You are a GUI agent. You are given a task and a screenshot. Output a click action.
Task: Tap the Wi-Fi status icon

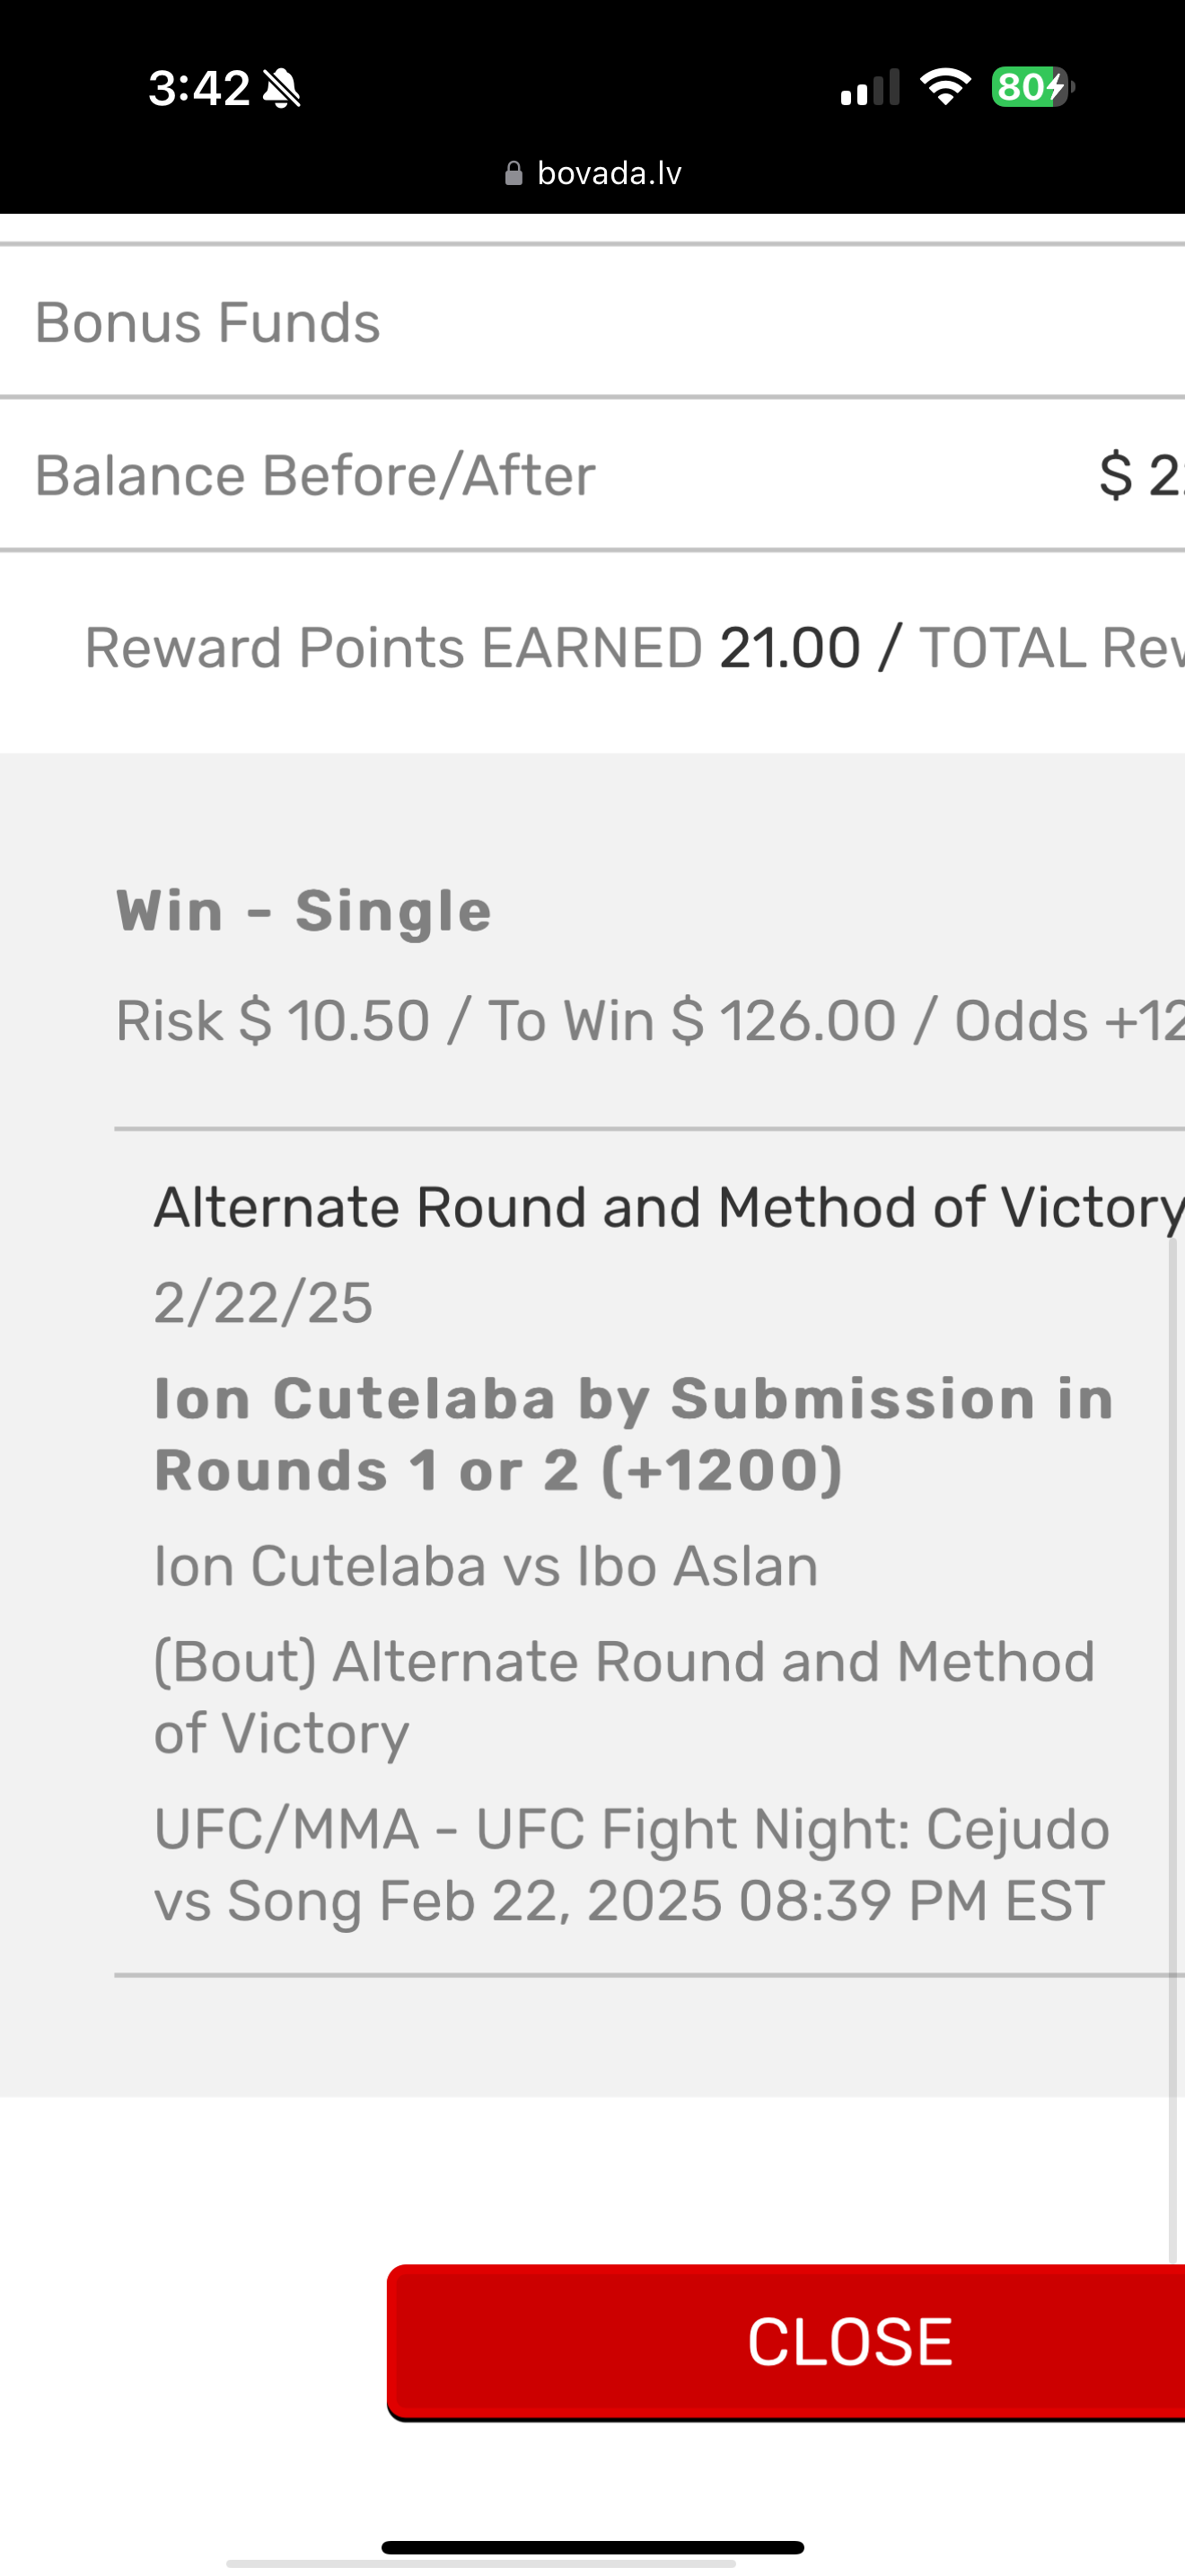pyautogui.click(x=945, y=87)
